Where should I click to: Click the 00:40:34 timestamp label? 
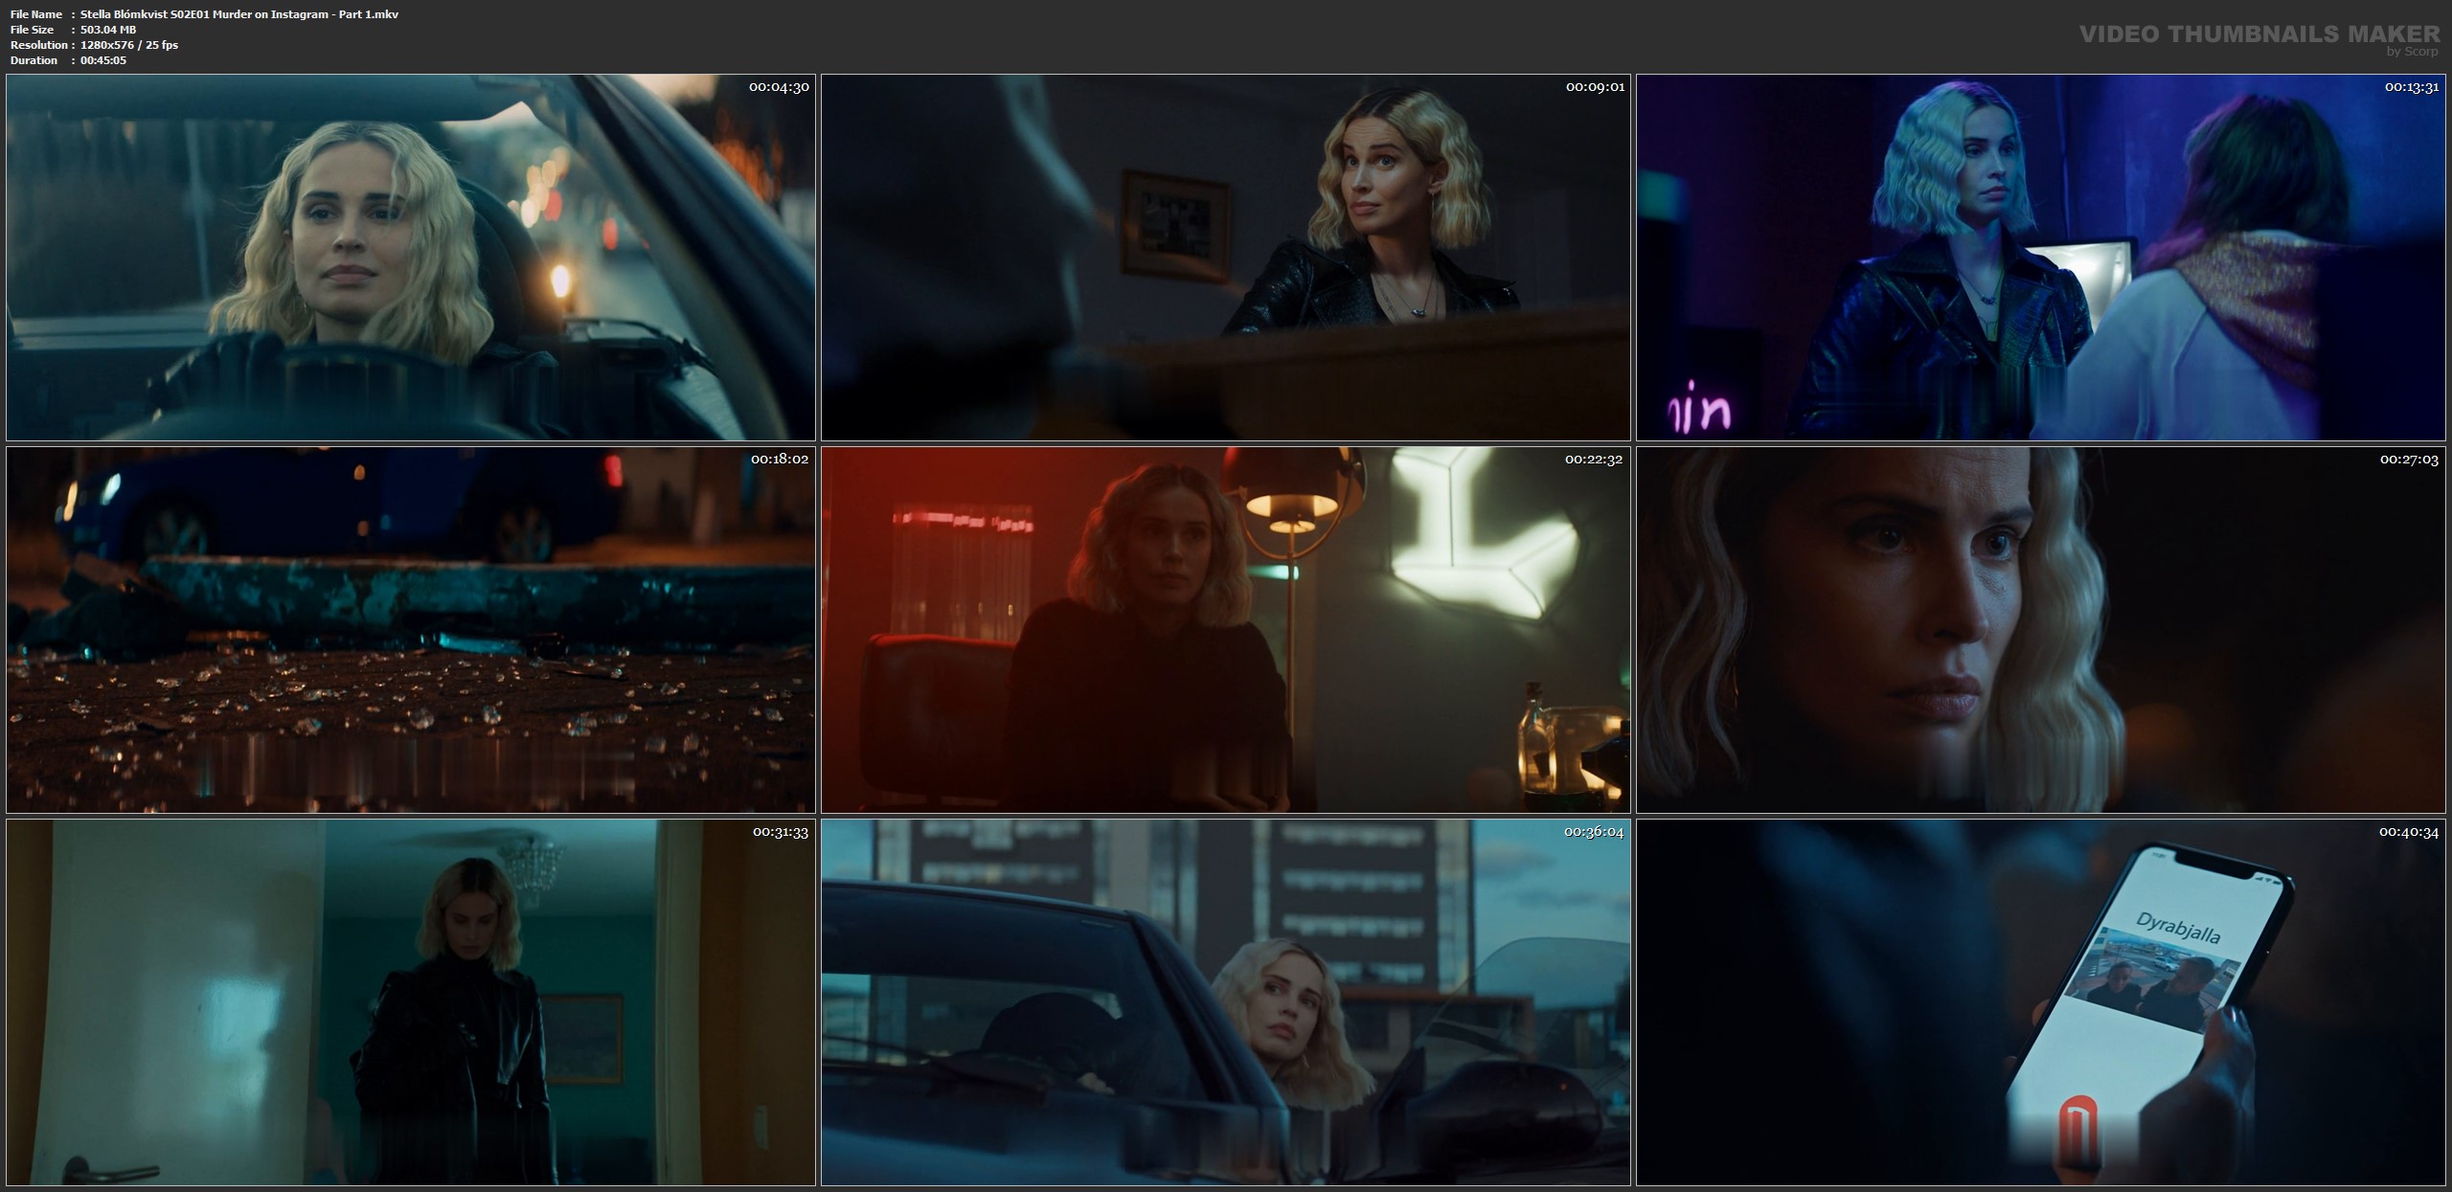click(x=2409, y=832)
